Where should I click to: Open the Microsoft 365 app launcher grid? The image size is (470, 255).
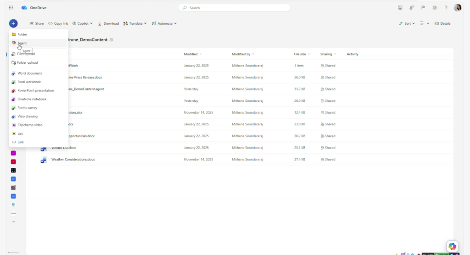point(11,8)
